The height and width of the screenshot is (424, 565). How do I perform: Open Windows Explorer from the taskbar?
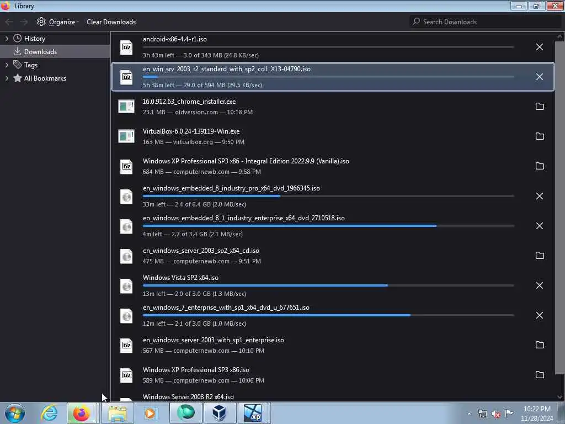(118, 413)
